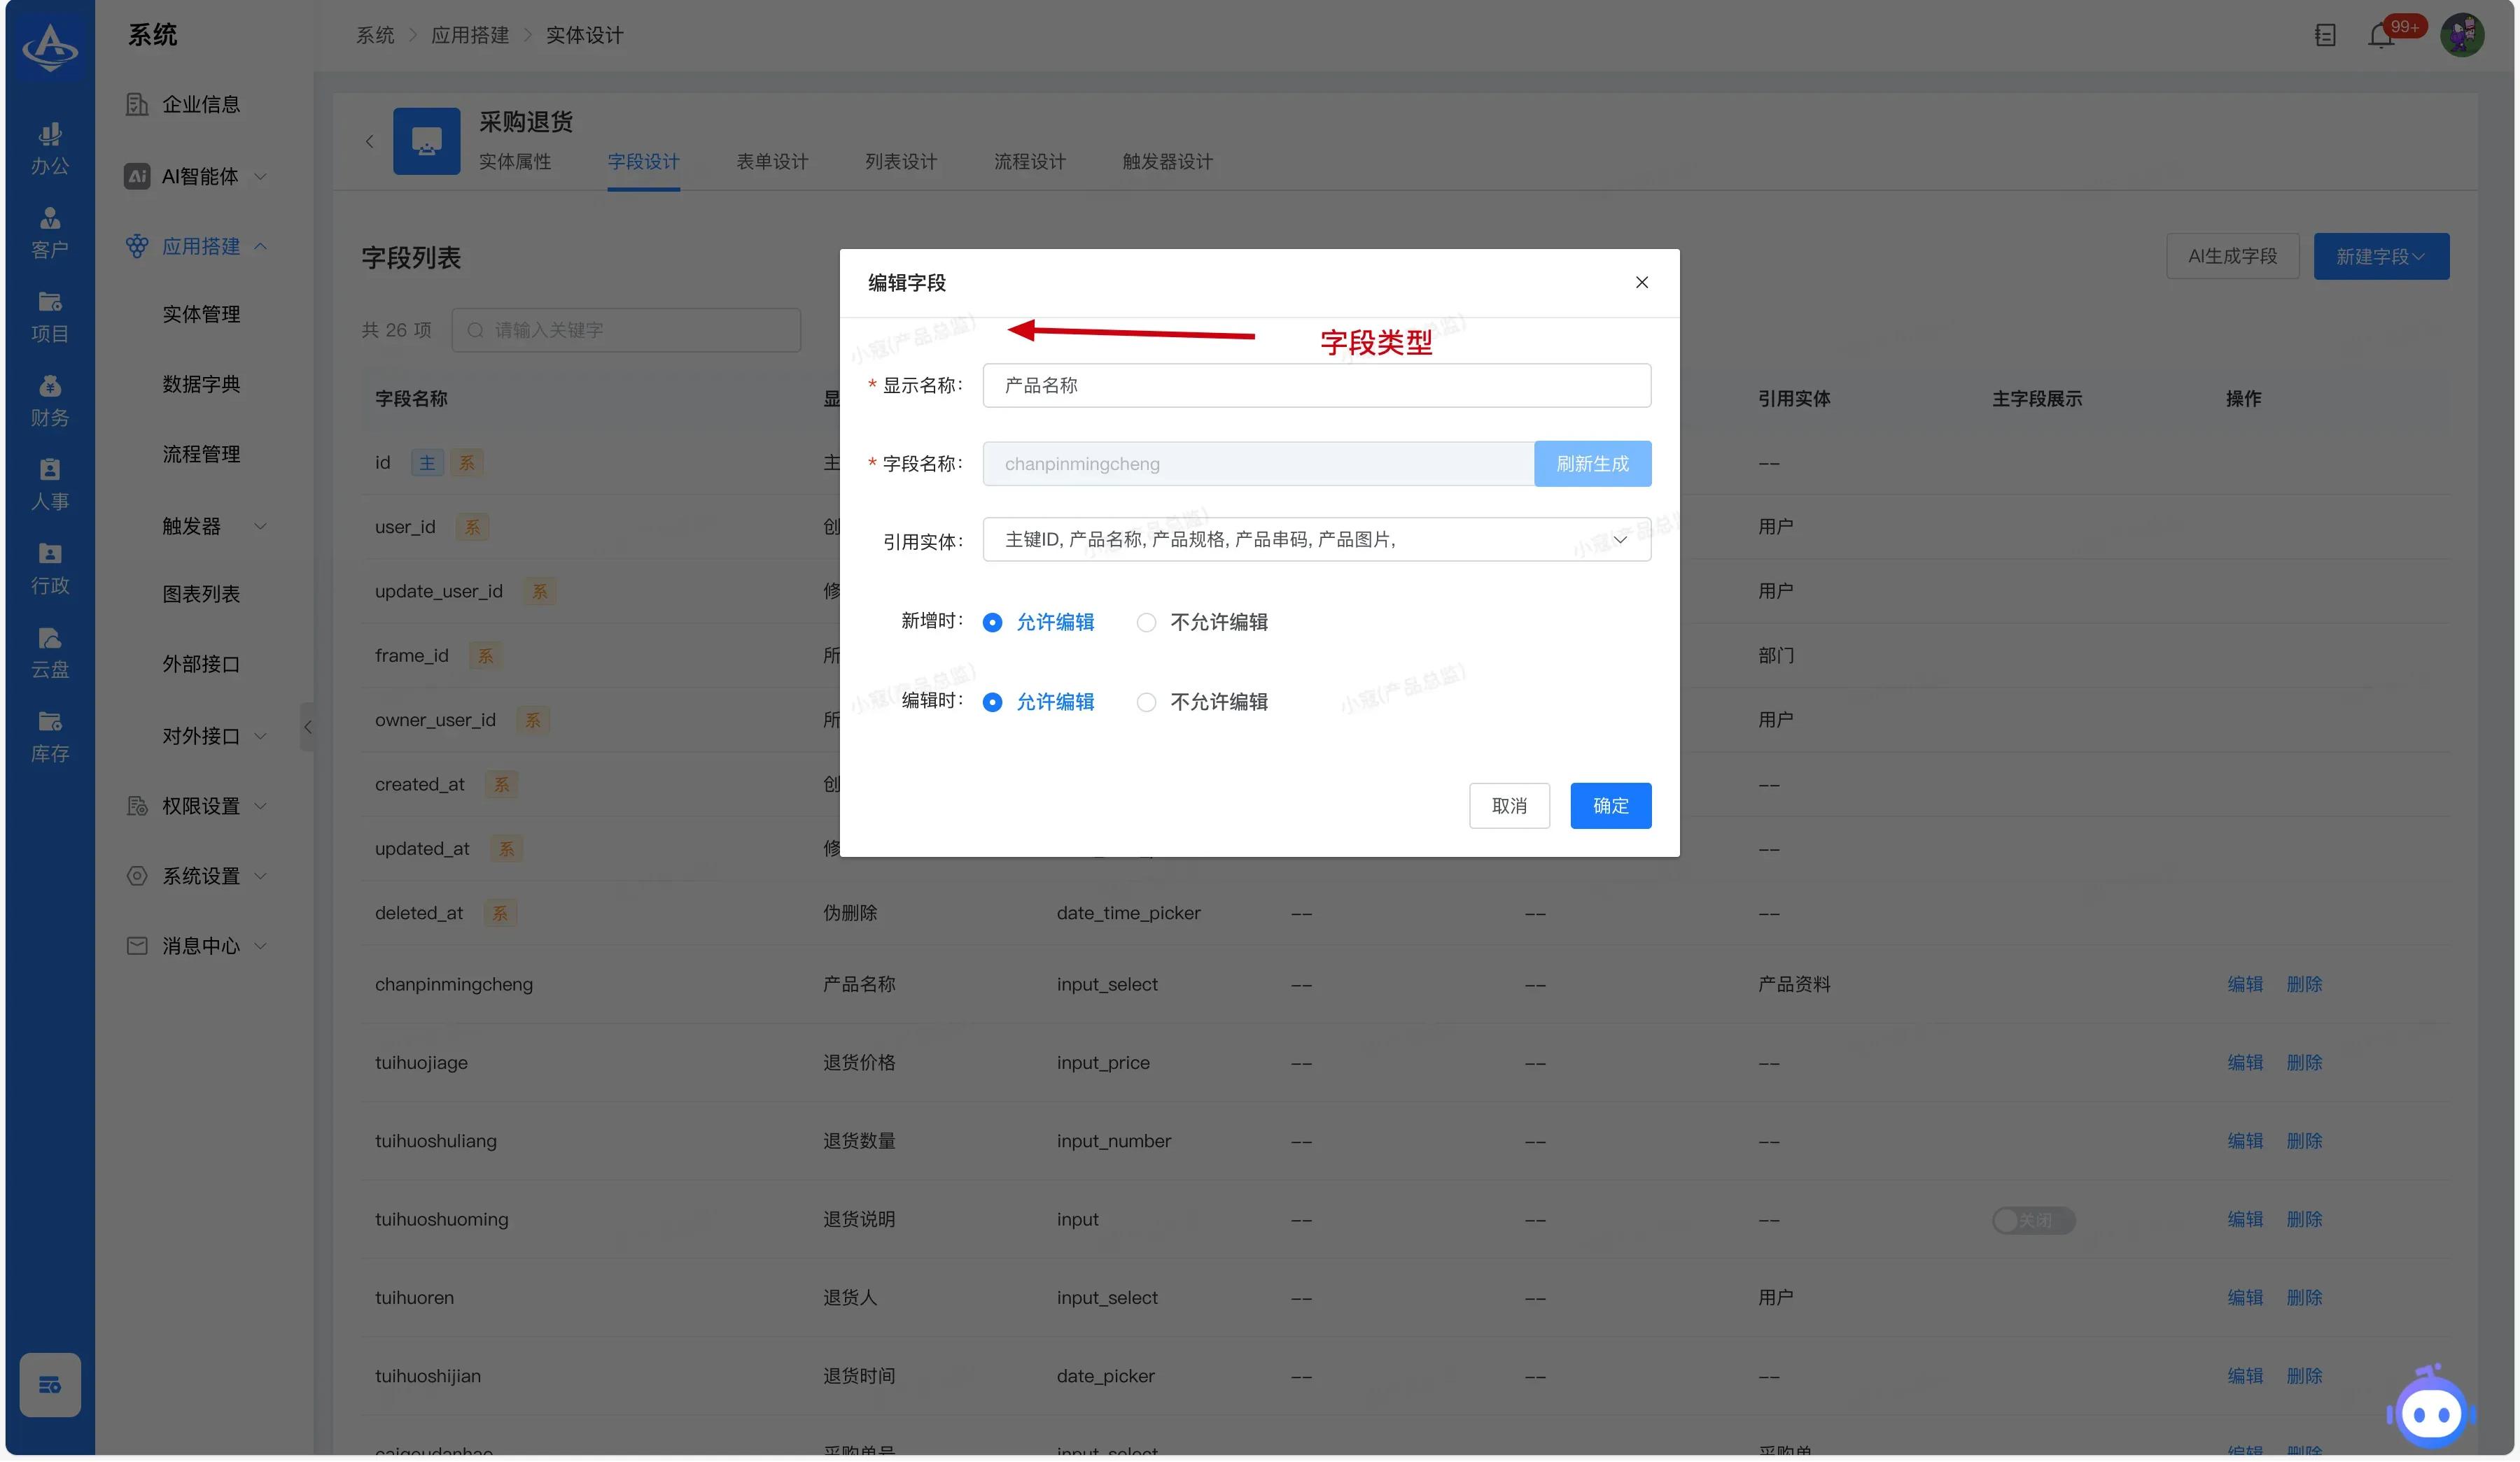Viewport: 2520px width, 1462px height.
Task: Open 数据字典 in the sidebar menu
Action: [201, 384]
